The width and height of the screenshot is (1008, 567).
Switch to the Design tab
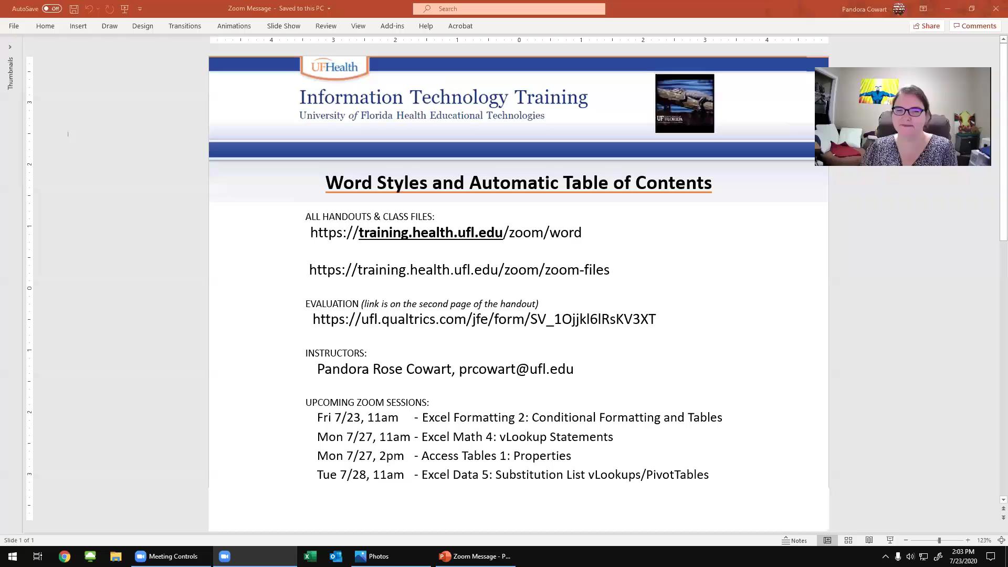click(143, 26)
